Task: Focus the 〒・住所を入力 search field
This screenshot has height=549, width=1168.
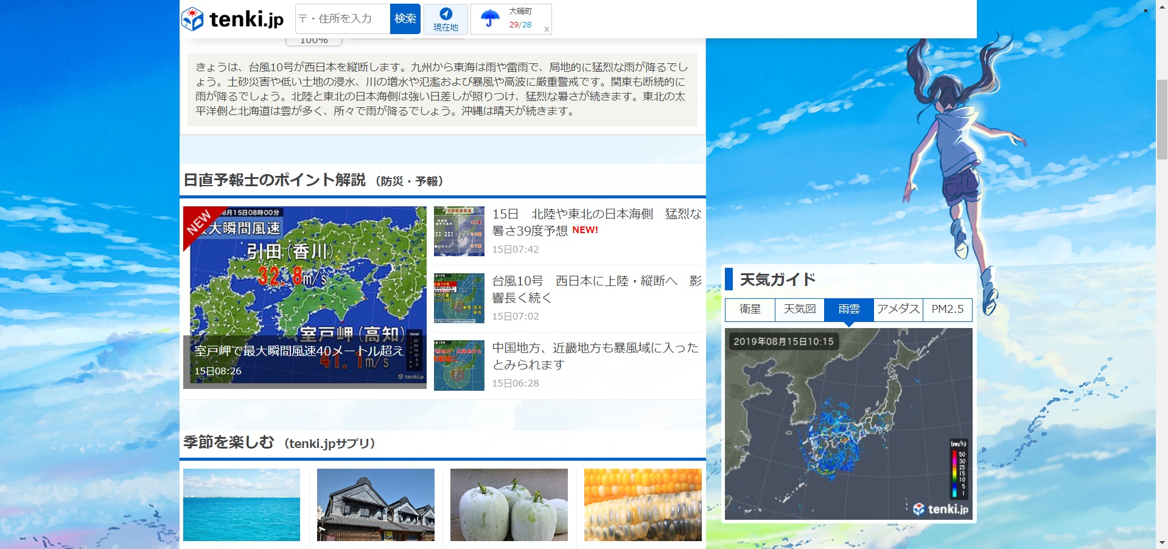Action: coord(343,19)
